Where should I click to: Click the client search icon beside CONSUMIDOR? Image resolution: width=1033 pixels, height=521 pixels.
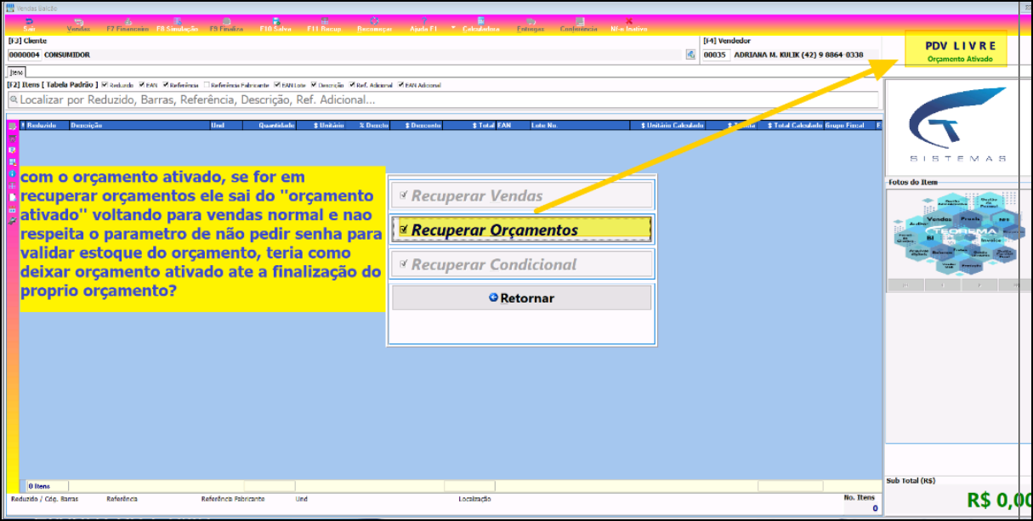pos(691,54)
